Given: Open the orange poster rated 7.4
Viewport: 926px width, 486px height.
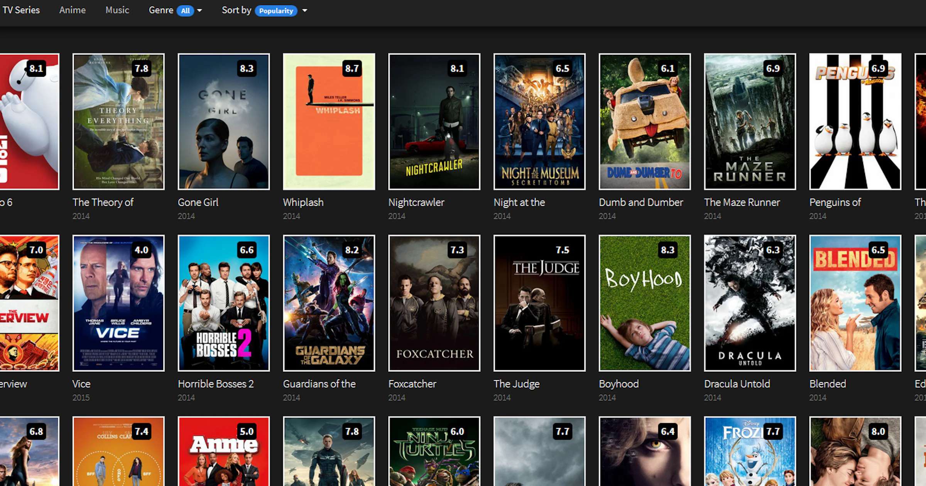Looking at the screenshot, I should point(118,451).
